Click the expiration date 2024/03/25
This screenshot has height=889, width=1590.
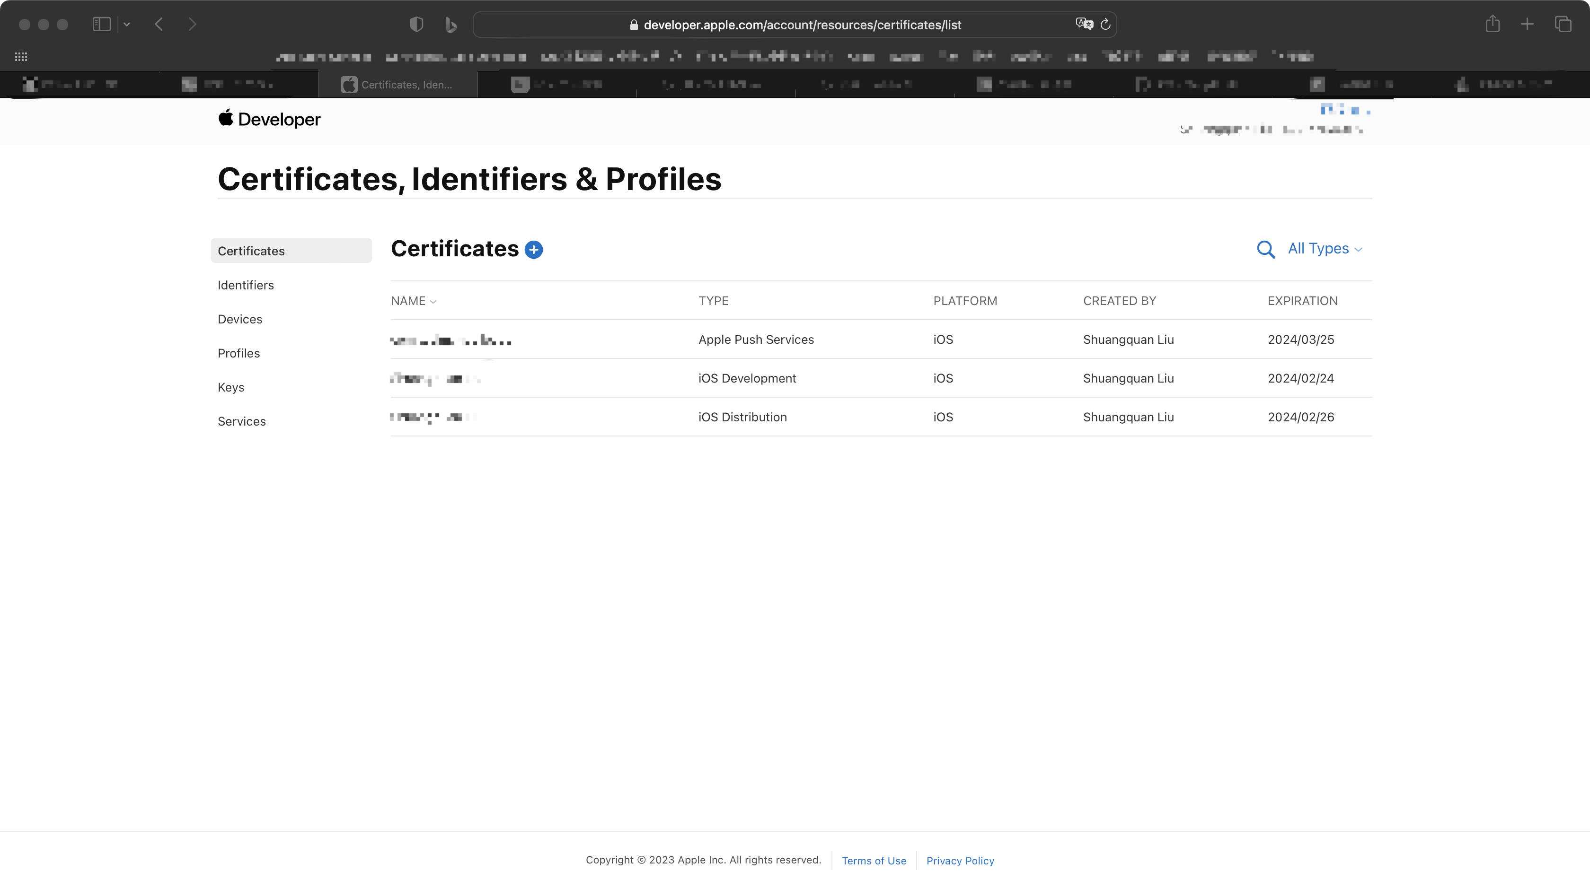1300,340
